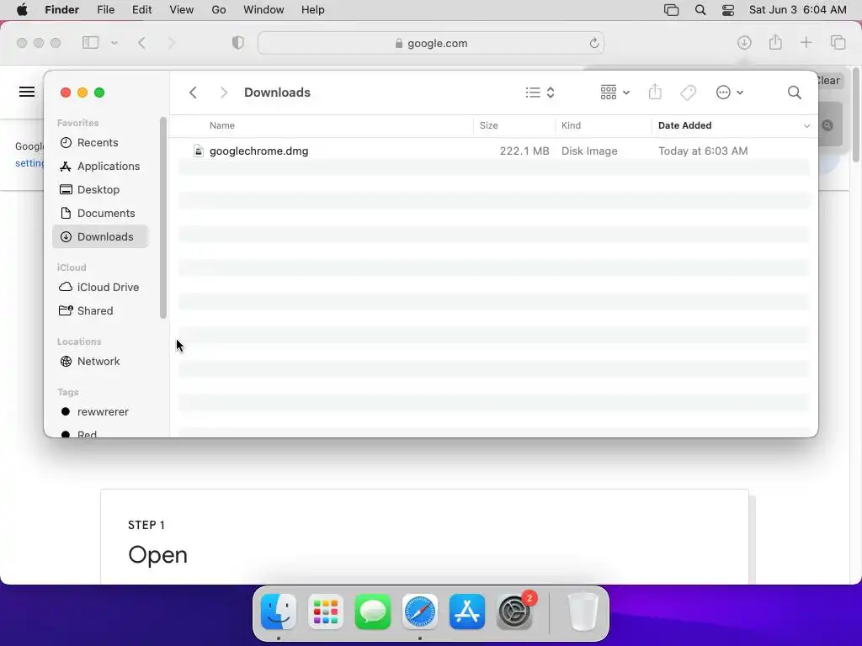Open the Edit menu

[x=141, y=10]
